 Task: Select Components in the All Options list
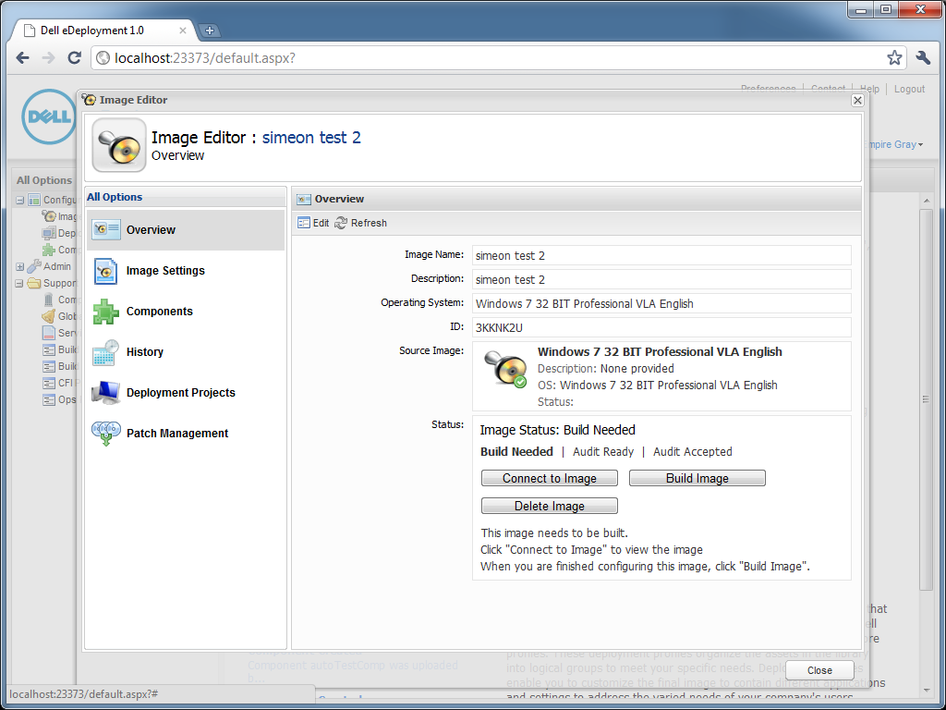[186, 312]
